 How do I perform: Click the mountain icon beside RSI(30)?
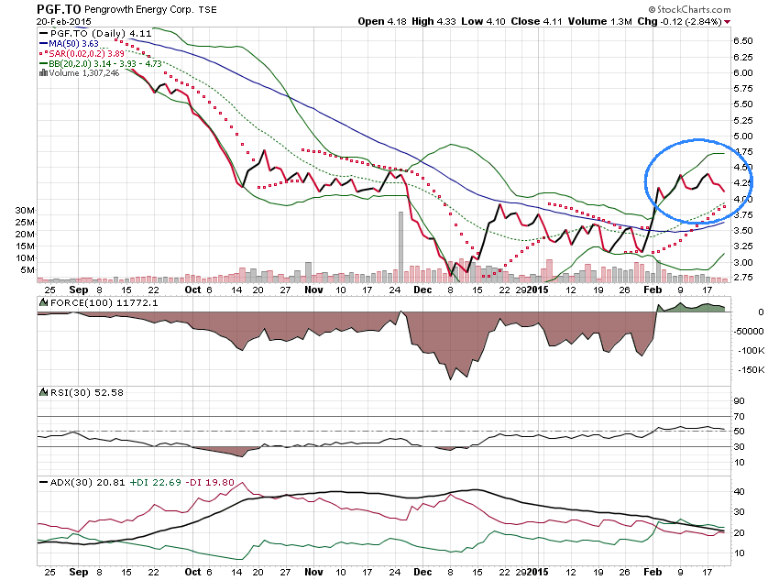(x=43, y=393)
